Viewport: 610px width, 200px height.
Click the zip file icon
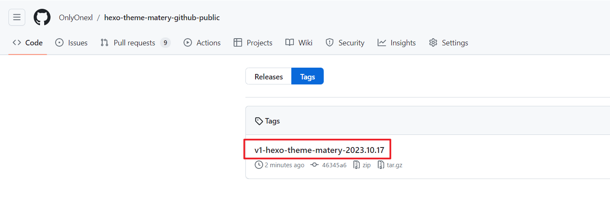coord(357,165)
